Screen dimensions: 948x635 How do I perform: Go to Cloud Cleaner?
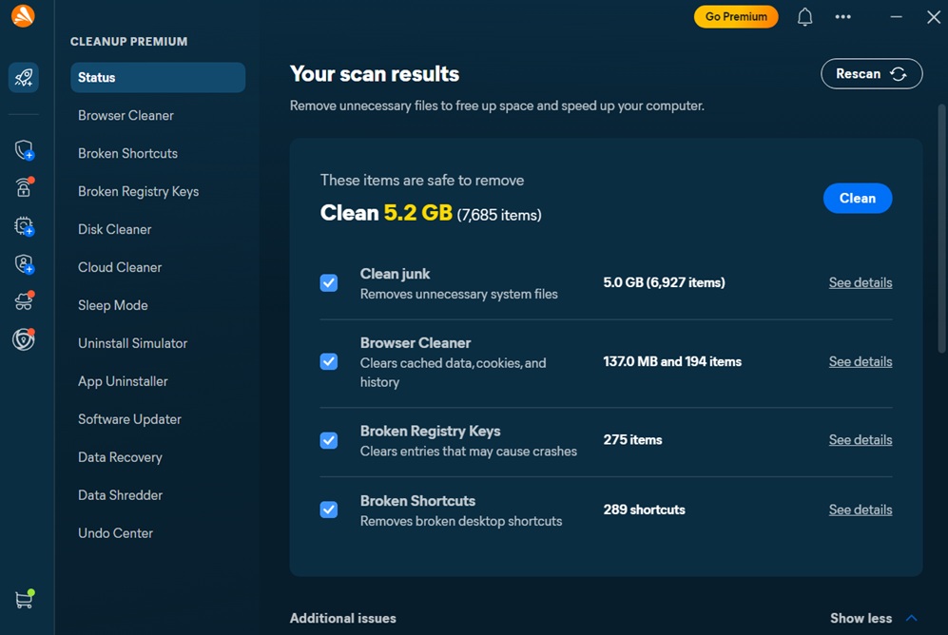(120, 268)
